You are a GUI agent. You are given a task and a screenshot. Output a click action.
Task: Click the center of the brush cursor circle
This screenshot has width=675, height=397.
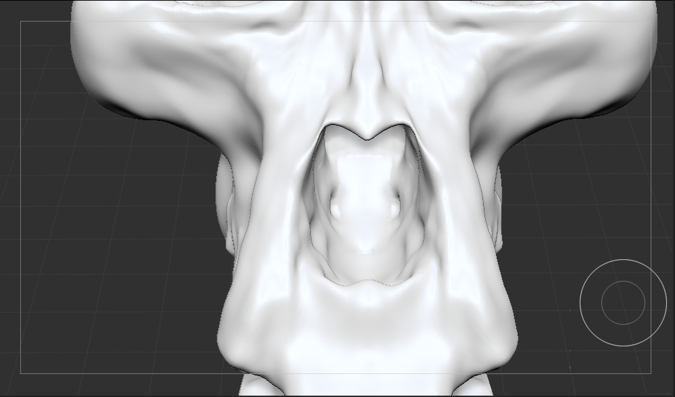(x=623, y=303)
